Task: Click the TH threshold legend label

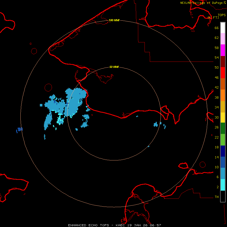Action: [217, 197]
